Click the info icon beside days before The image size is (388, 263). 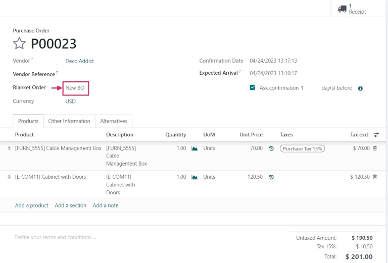(x=360, y=88)
